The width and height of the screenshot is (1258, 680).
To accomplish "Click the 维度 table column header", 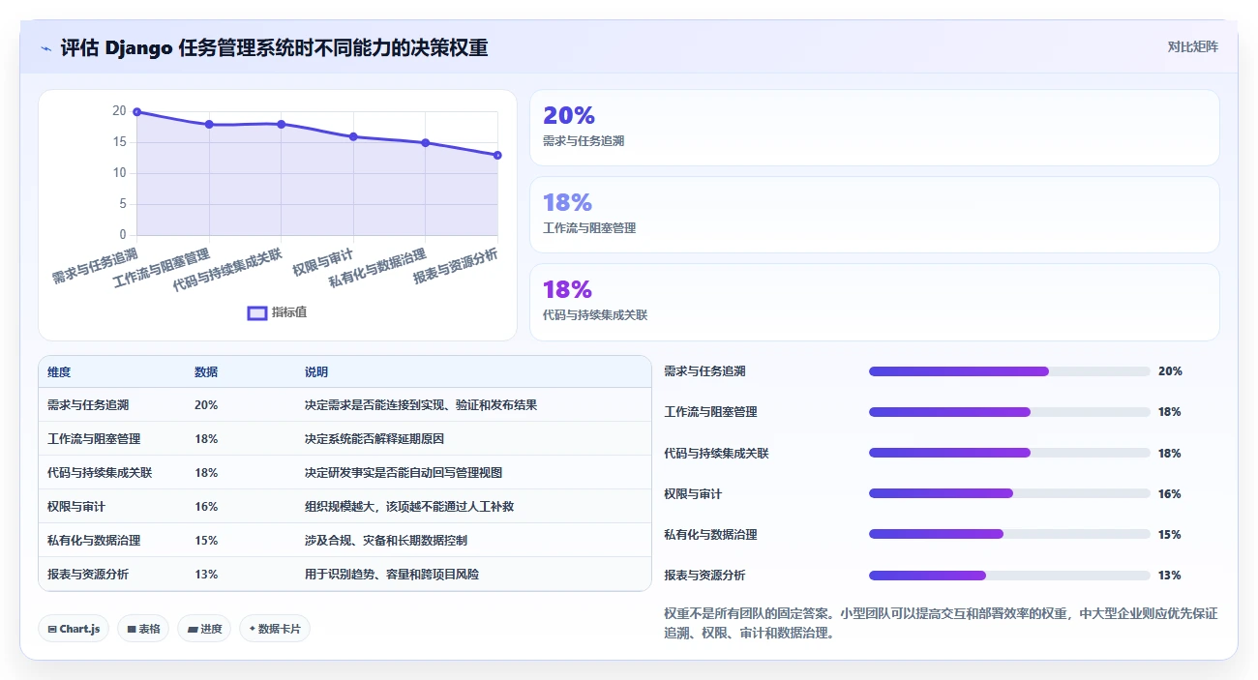I will pos(59,372).
